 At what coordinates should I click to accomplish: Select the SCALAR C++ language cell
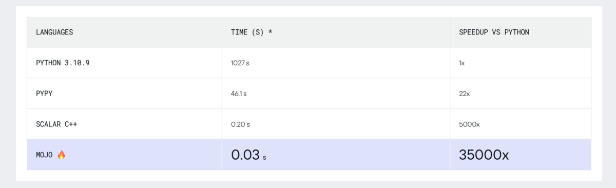click(56, 124)
